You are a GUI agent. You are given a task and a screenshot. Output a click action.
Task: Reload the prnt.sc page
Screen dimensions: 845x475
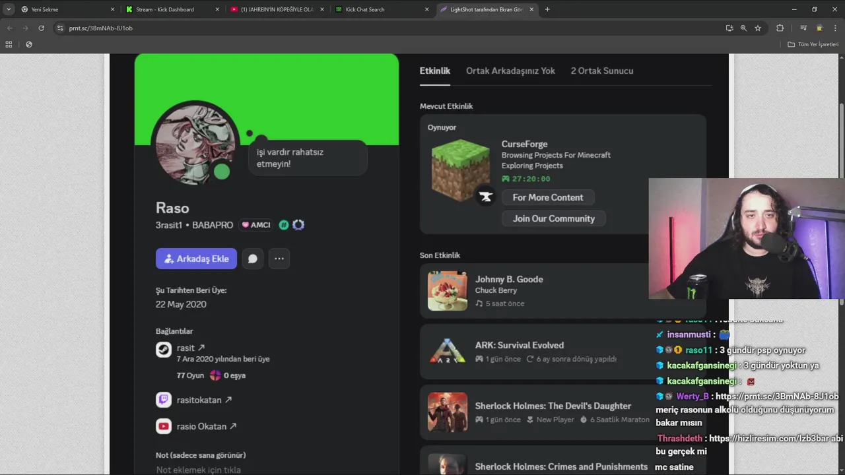pyautogui.click(x=41, y=28)
